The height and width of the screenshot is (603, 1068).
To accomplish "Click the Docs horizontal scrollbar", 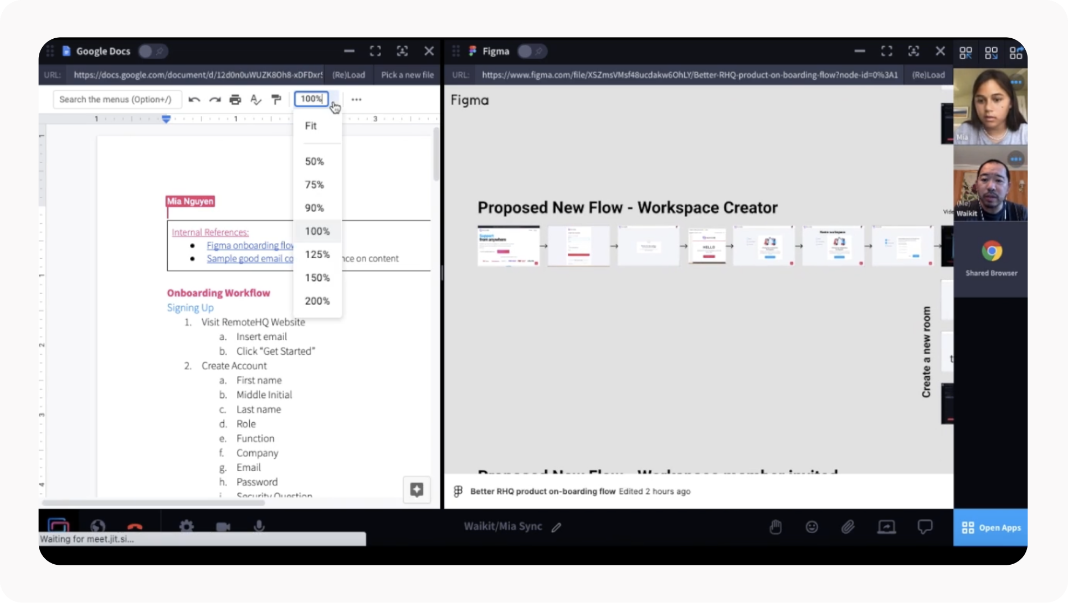I will pos(153,503).
